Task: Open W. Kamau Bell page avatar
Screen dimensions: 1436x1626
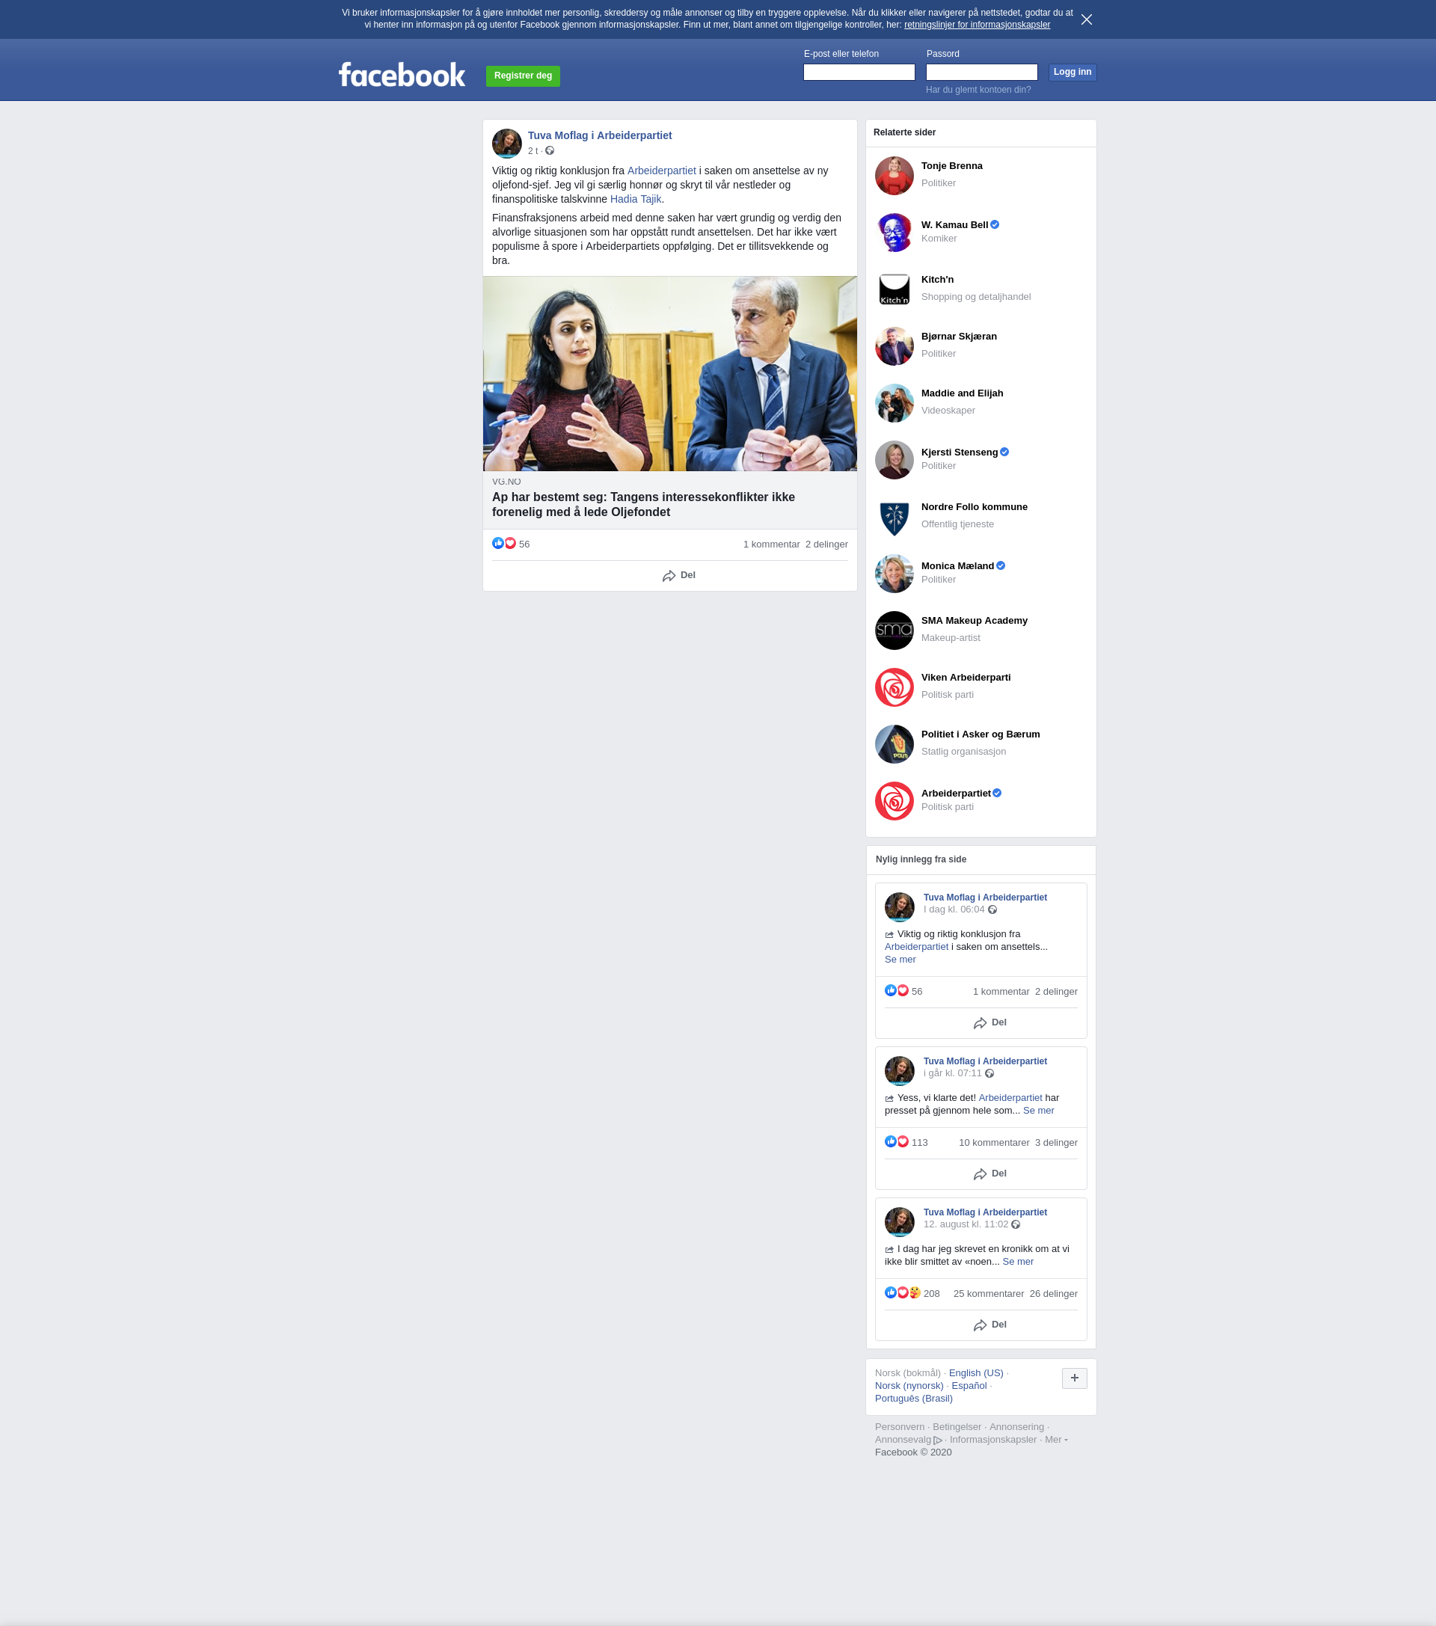Action: click(894, 233)
